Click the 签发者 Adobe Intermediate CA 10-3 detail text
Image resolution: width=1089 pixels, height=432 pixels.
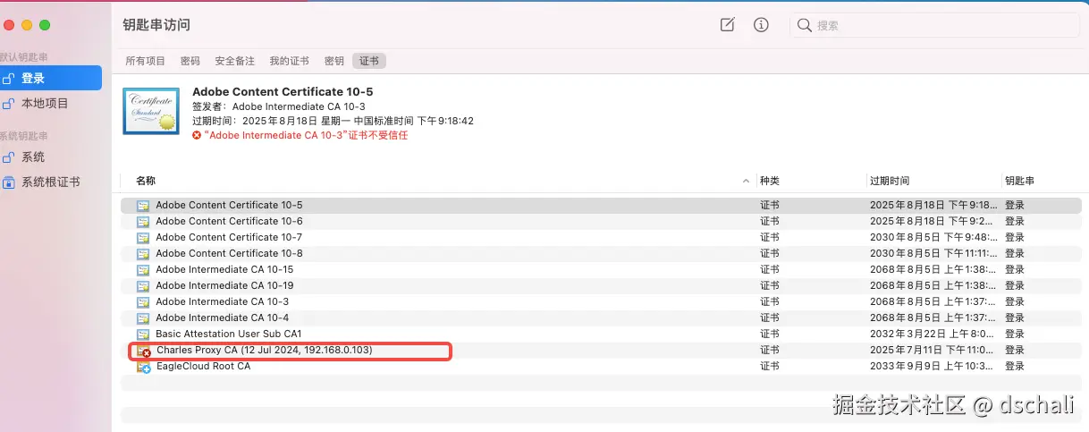click(x=279, y=106)
